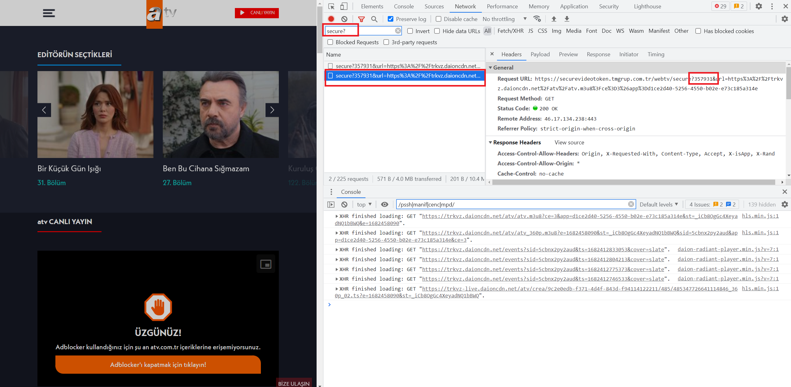Toggle the device toolbar icon
Screen dimensions: 791x387
tap(344, 6)
